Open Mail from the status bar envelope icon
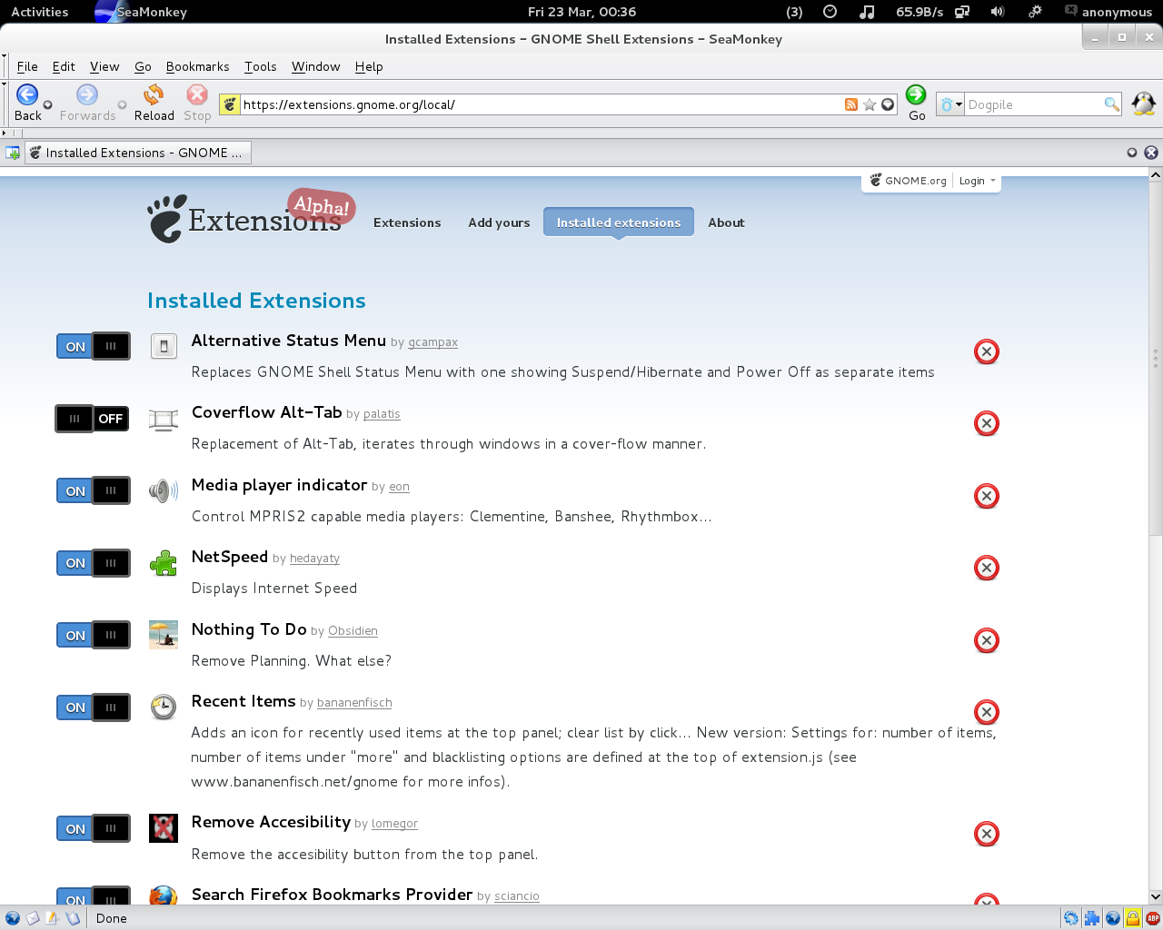The width and height of the screenshot is (1163, 930). (x=33, y=918)
